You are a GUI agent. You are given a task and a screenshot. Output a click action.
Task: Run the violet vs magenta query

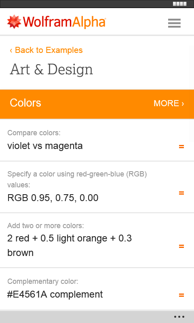45,146
